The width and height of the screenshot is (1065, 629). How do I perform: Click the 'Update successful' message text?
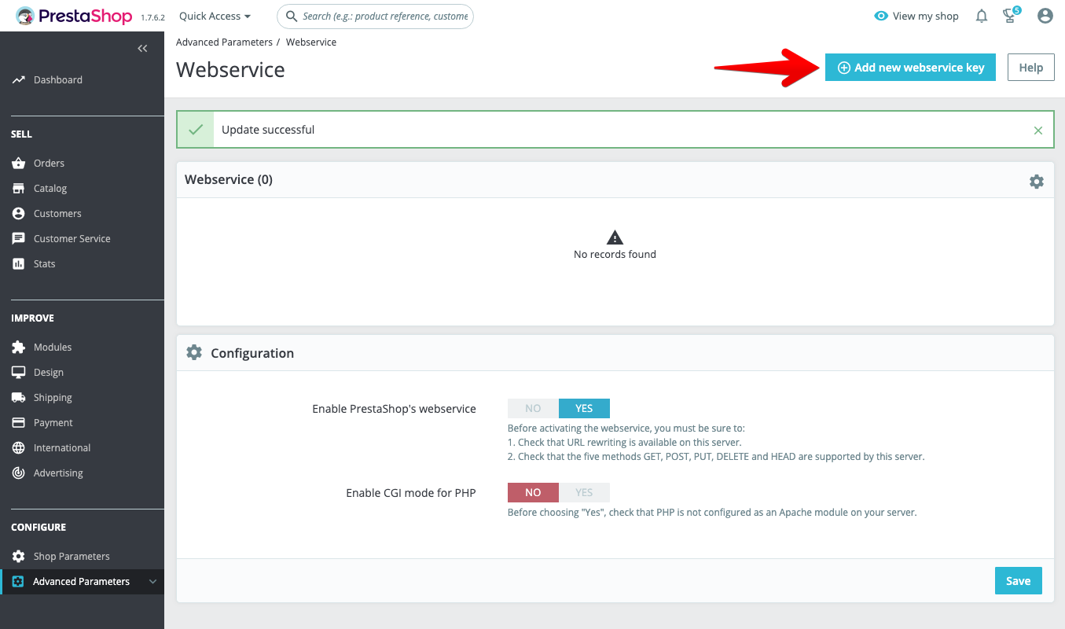click(x=268, y=131)
